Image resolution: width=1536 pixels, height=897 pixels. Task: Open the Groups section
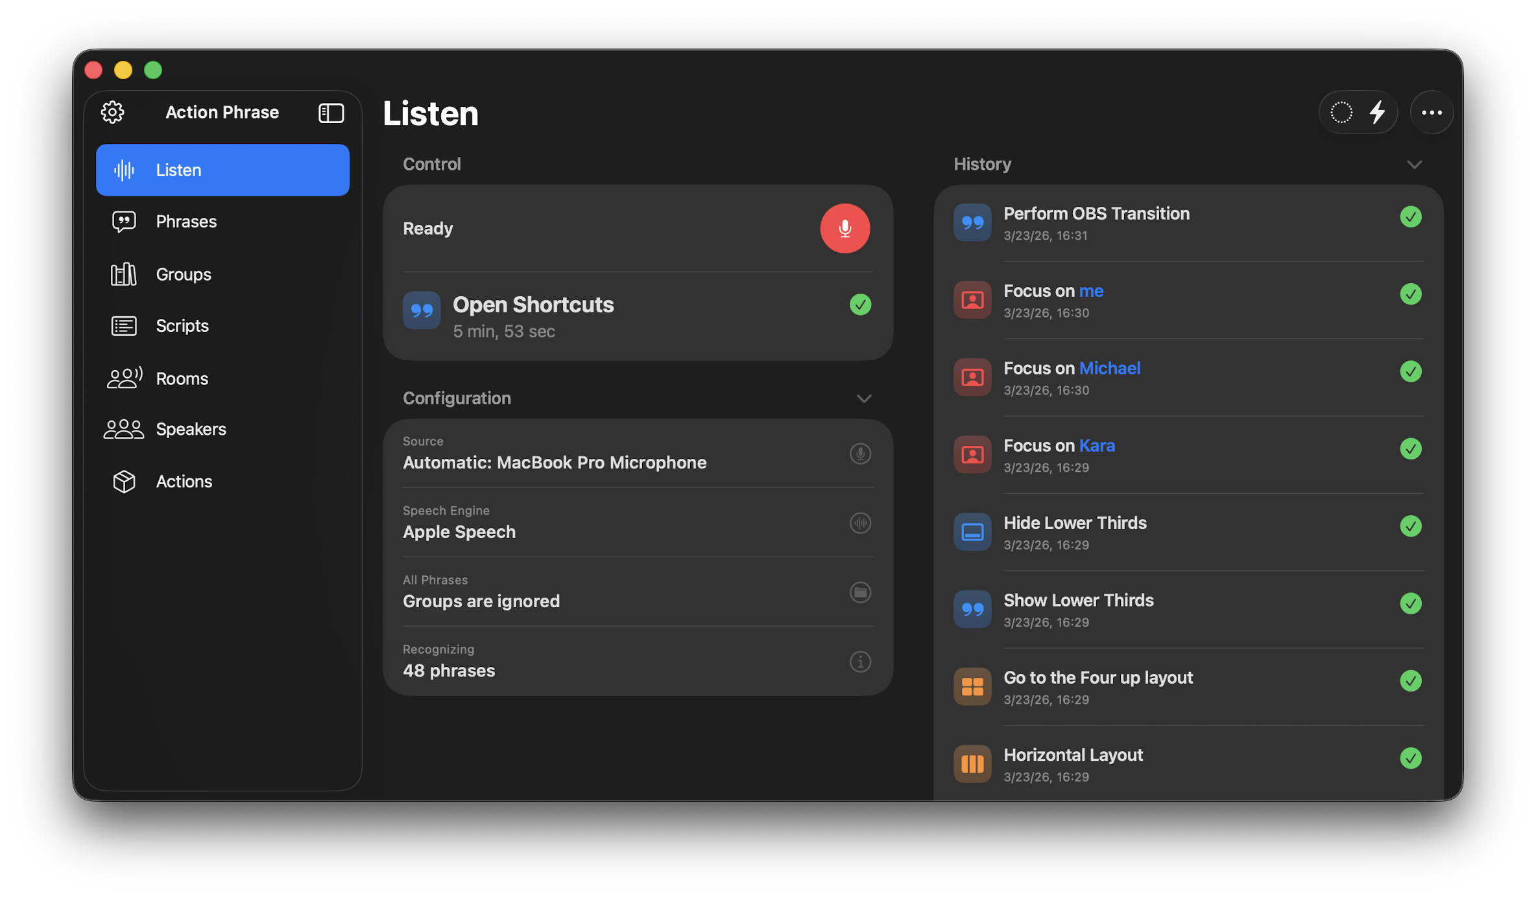pos(183,274)
